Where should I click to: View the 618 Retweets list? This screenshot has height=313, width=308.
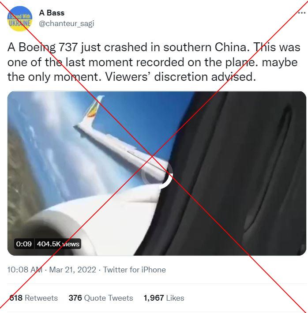(34, 298)
